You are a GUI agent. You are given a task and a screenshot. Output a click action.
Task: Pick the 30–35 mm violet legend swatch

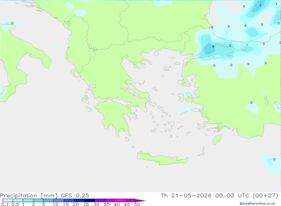[100, 200]
